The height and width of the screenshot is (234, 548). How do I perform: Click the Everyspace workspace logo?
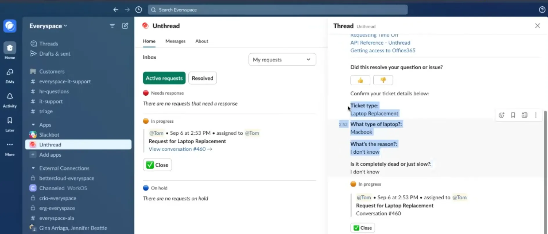[10, 26]
